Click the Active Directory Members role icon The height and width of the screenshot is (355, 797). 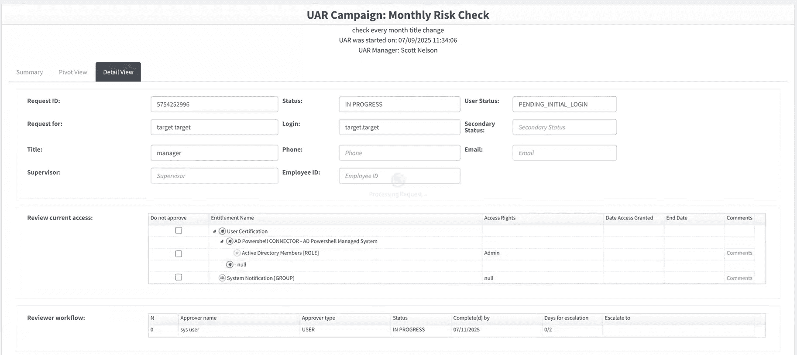tap(237, 253)
